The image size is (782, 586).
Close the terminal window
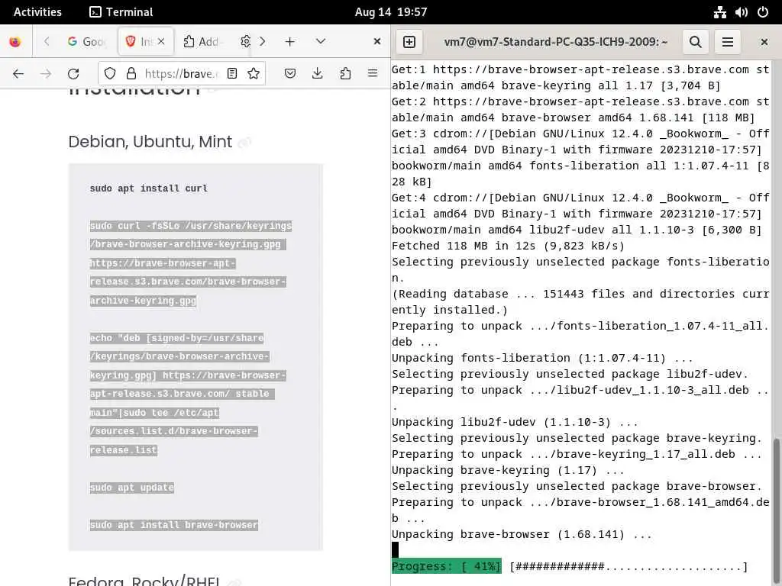[764, 42]
